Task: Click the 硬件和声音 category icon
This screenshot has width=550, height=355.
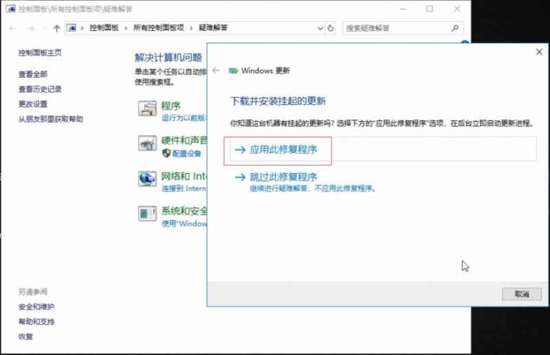Action: tap(147, 143)
